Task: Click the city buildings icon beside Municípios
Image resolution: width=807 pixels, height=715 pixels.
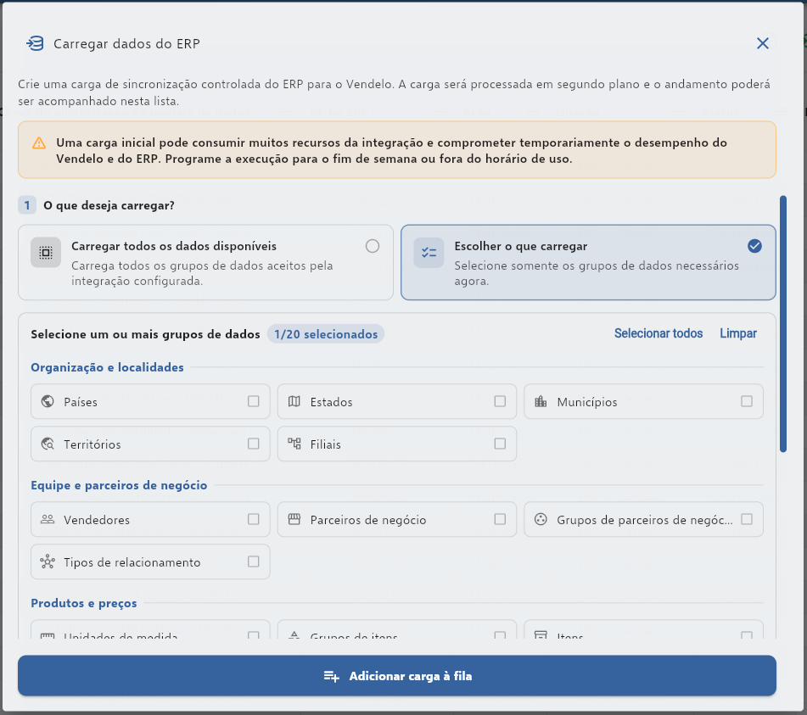Action: pos(541,401)
